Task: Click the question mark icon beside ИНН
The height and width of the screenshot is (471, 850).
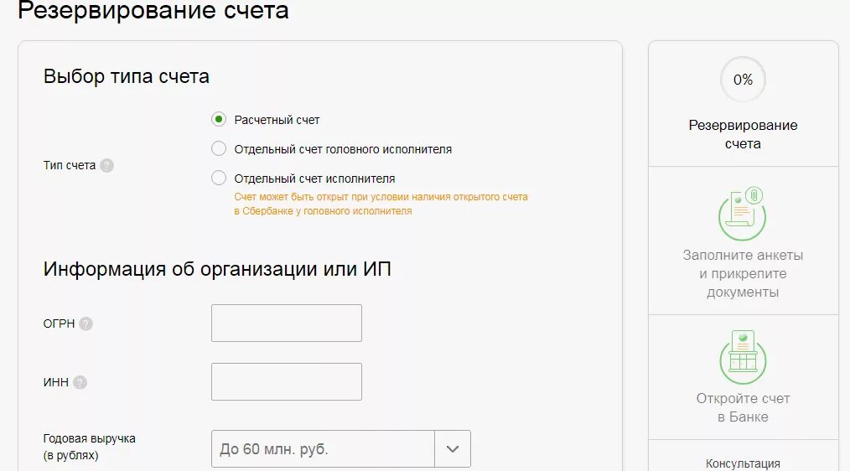Action: coord(80,382)
